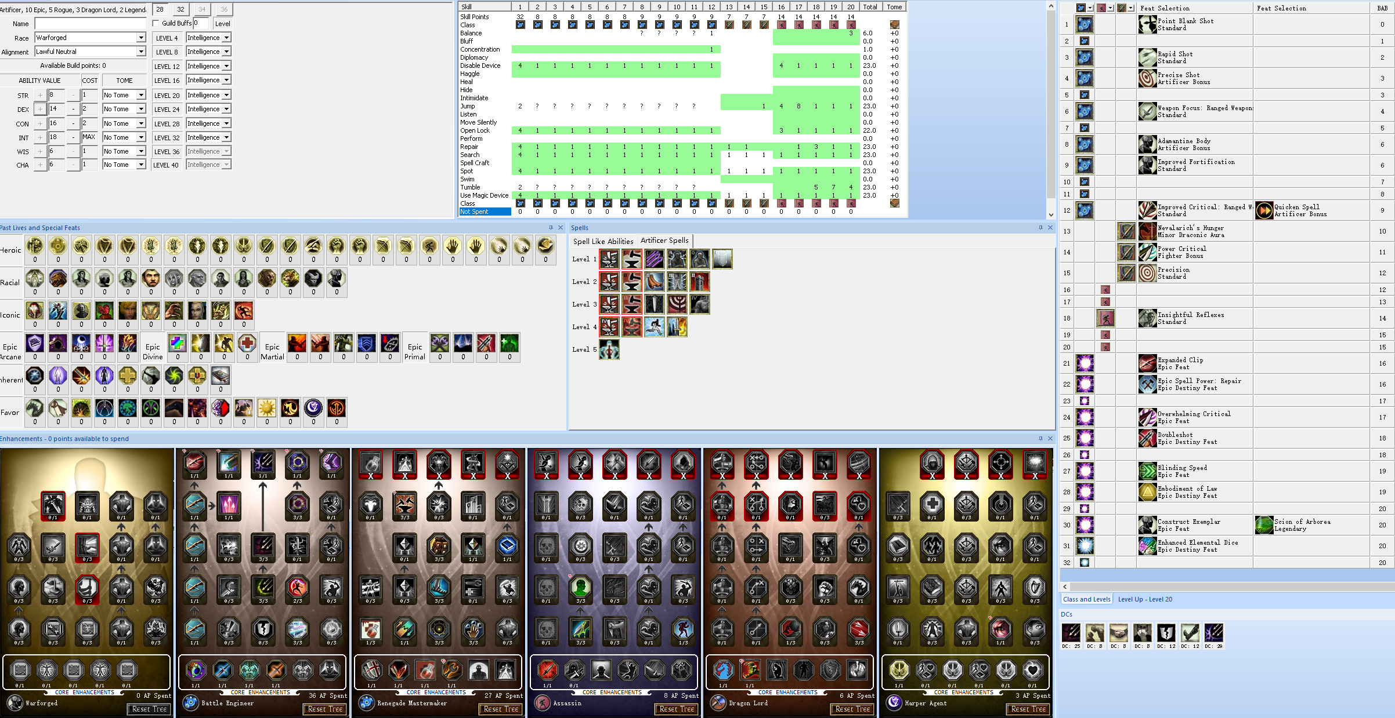Decrease CON ability with minus button
This screenshot has width=1395, height=718.
click(73, 123)
